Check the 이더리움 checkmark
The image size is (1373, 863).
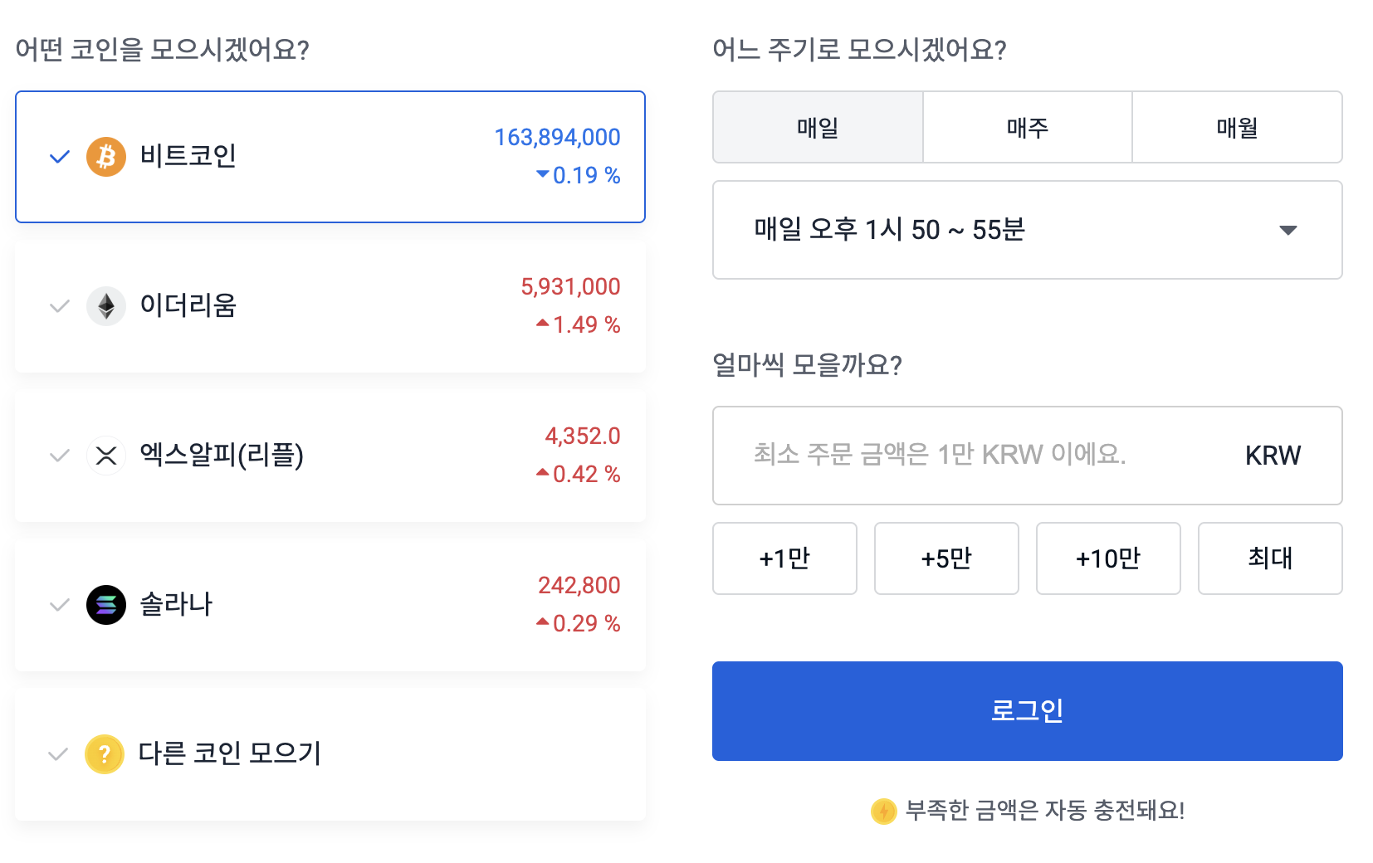pyautogui.click(x=60, y=306)
